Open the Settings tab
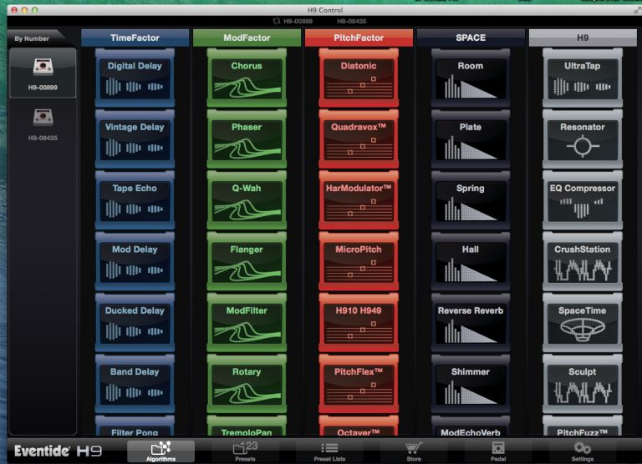This screenshot has height=464, width=642. tap(582, 451)
